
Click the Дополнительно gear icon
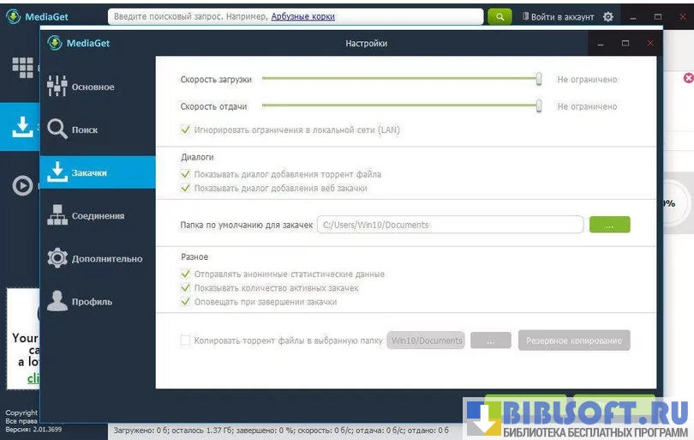coord(57,258)
